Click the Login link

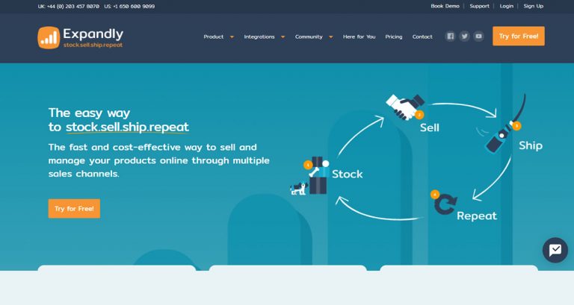point(506,6)
